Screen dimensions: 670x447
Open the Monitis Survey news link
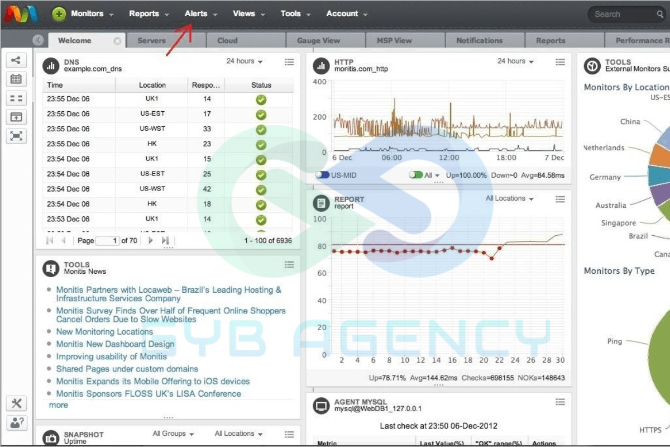[171, 315]
